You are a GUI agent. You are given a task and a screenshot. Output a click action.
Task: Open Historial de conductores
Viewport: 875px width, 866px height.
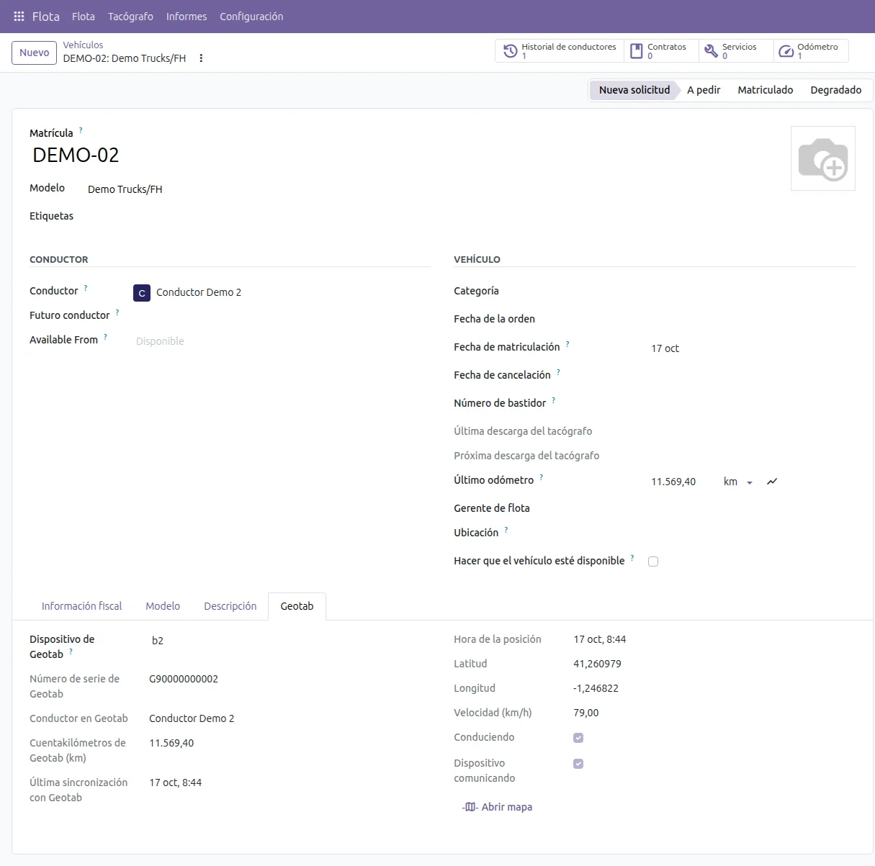pos(560,51)
